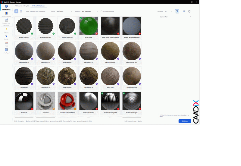The width and height of the screenshot is (241, 166).
Task: Click the Quellen credits line in status bar
Action: click(59, 121)
